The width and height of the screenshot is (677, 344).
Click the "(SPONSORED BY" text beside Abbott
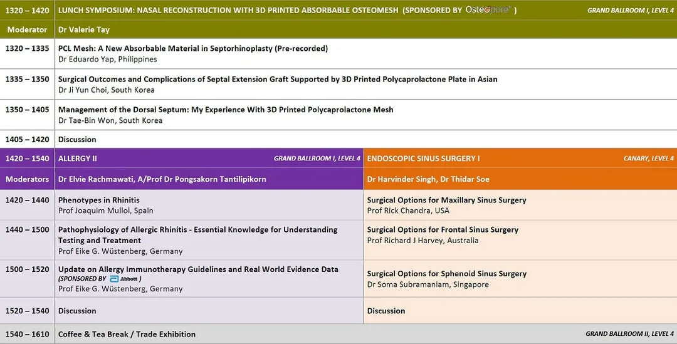(x=82, y=279)
